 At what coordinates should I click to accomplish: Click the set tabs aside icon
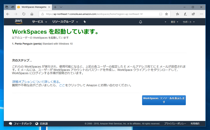[x=13, y=7]
